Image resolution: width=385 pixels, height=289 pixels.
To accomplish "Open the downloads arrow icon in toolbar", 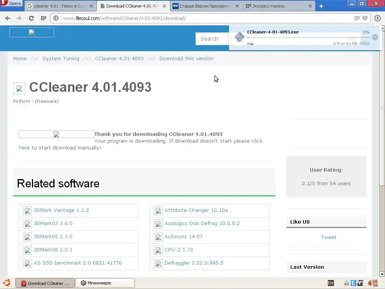I will [377, 18].
